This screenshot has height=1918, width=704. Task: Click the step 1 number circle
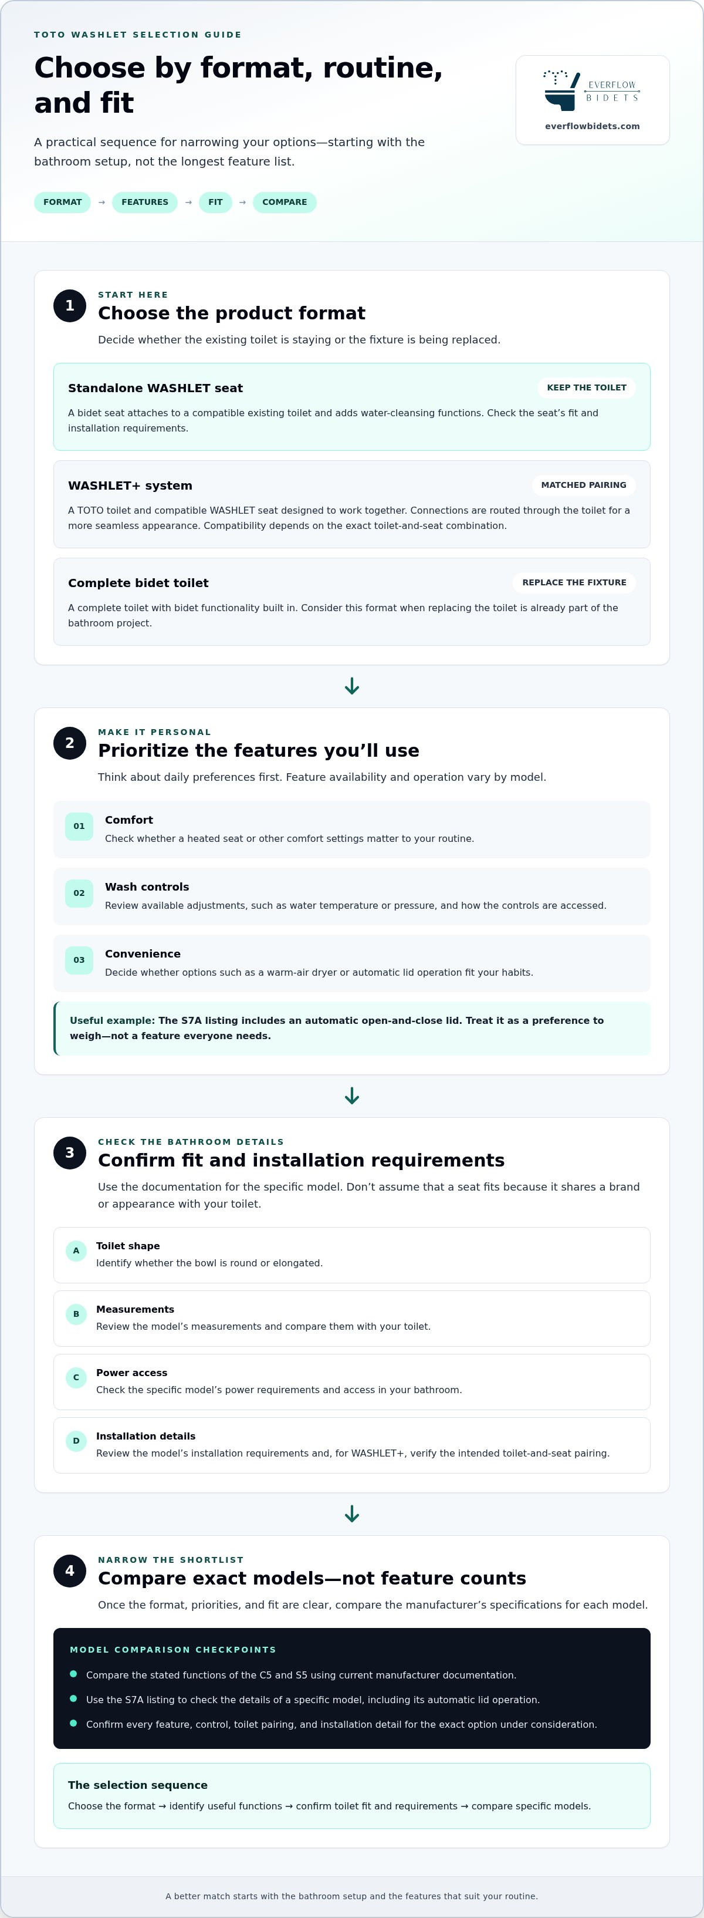point(70,306)
